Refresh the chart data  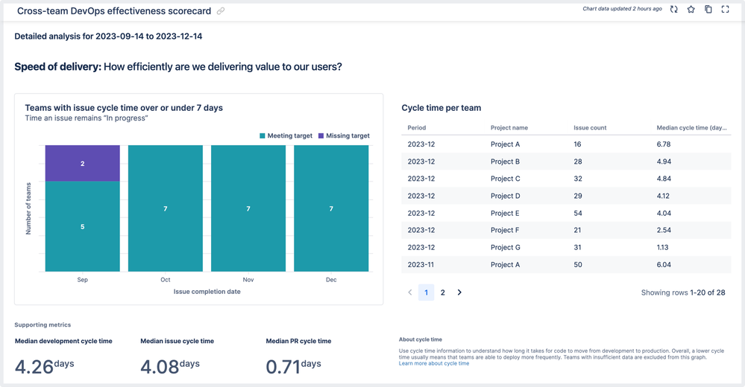point(673,9)
